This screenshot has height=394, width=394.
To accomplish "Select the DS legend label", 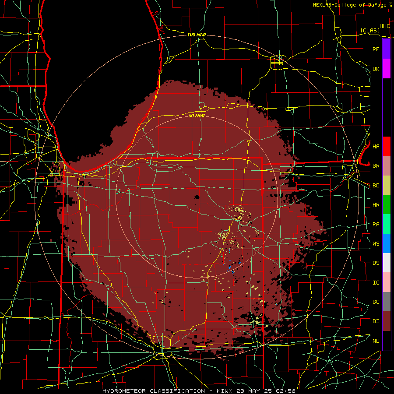I will click(376, 263).
